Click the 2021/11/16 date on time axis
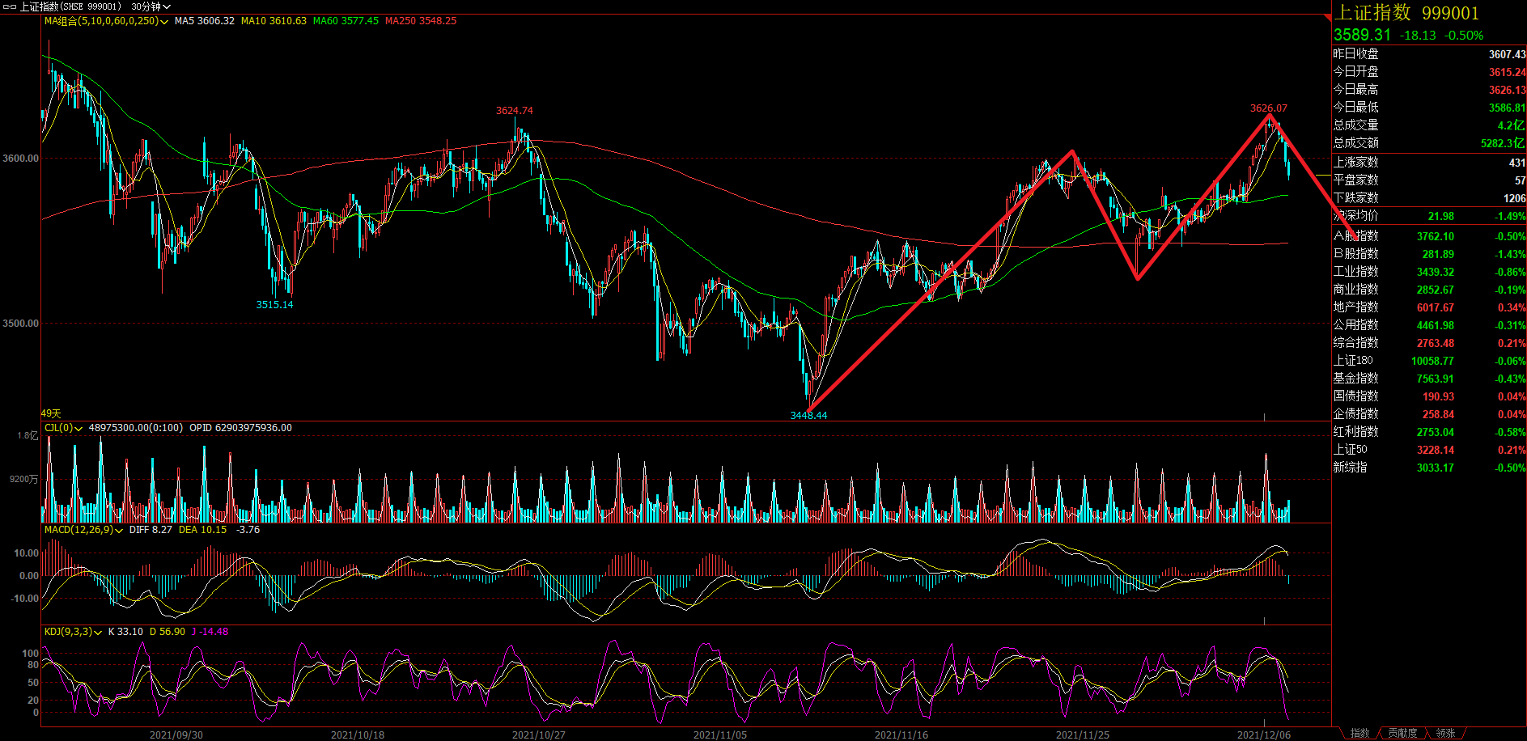 (x=901, y=735)
